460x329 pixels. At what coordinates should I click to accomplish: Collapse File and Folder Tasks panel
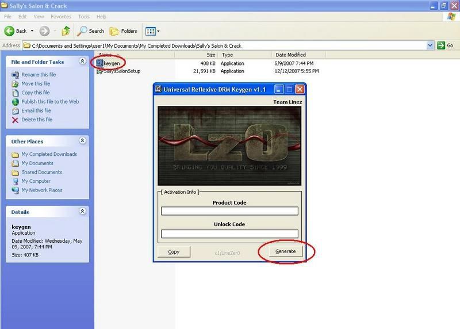coord(82,62)
